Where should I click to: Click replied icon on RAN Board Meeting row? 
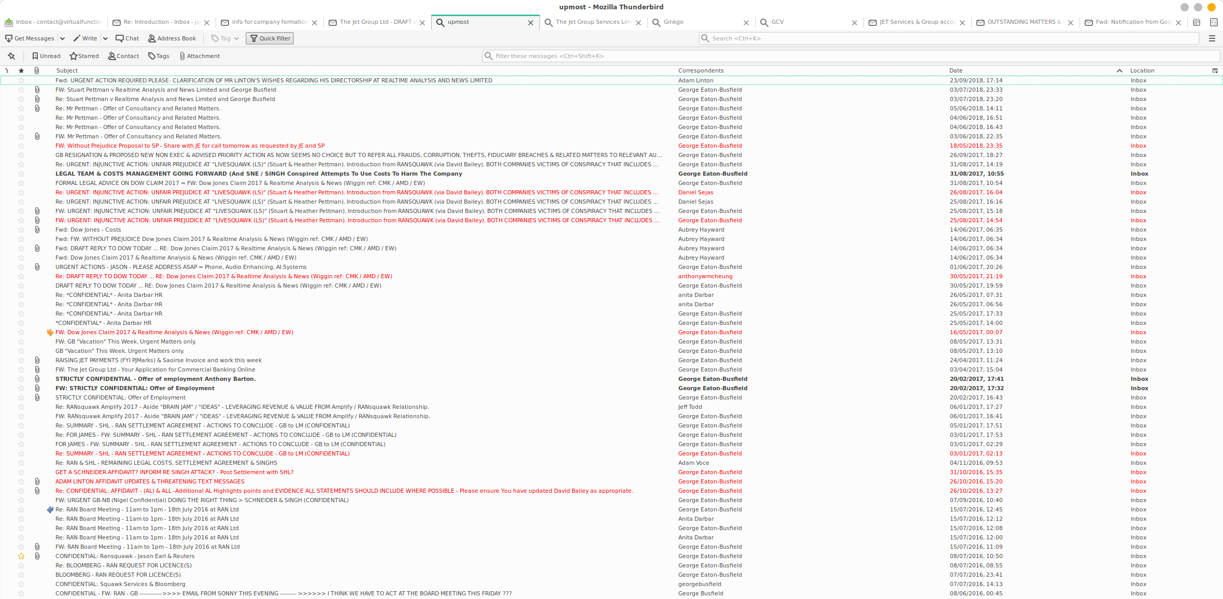coord(50,509)
